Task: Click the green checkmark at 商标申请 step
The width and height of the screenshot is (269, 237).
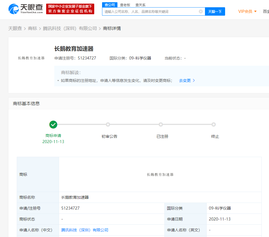Action: (53, 125)
